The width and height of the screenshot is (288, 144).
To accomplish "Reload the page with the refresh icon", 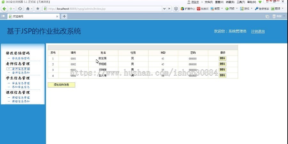I will (20, 9).
